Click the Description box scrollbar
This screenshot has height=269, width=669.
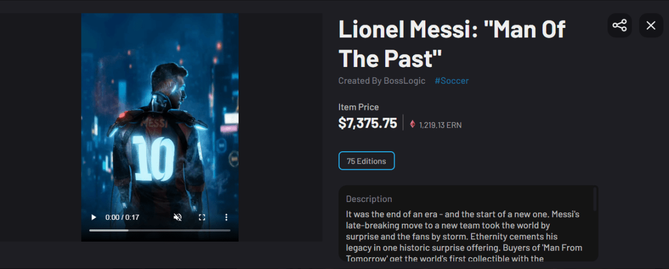[595, 199]
